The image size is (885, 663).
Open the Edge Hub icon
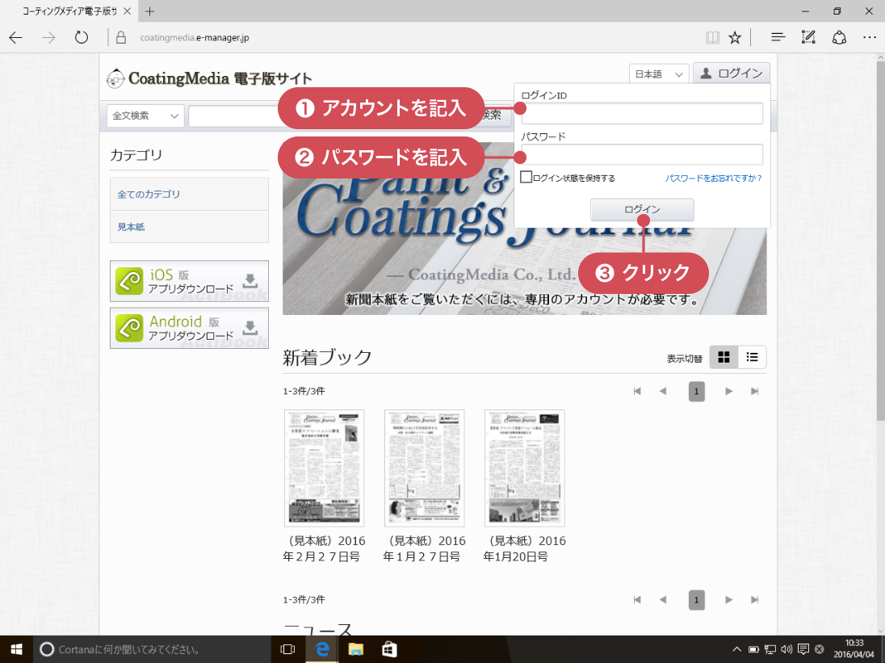(x=778, y=37)
